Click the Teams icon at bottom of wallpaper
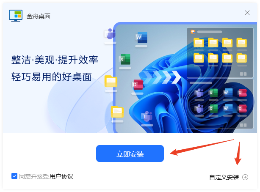Screen dimensions: 260x192 [x=147, y=116]
